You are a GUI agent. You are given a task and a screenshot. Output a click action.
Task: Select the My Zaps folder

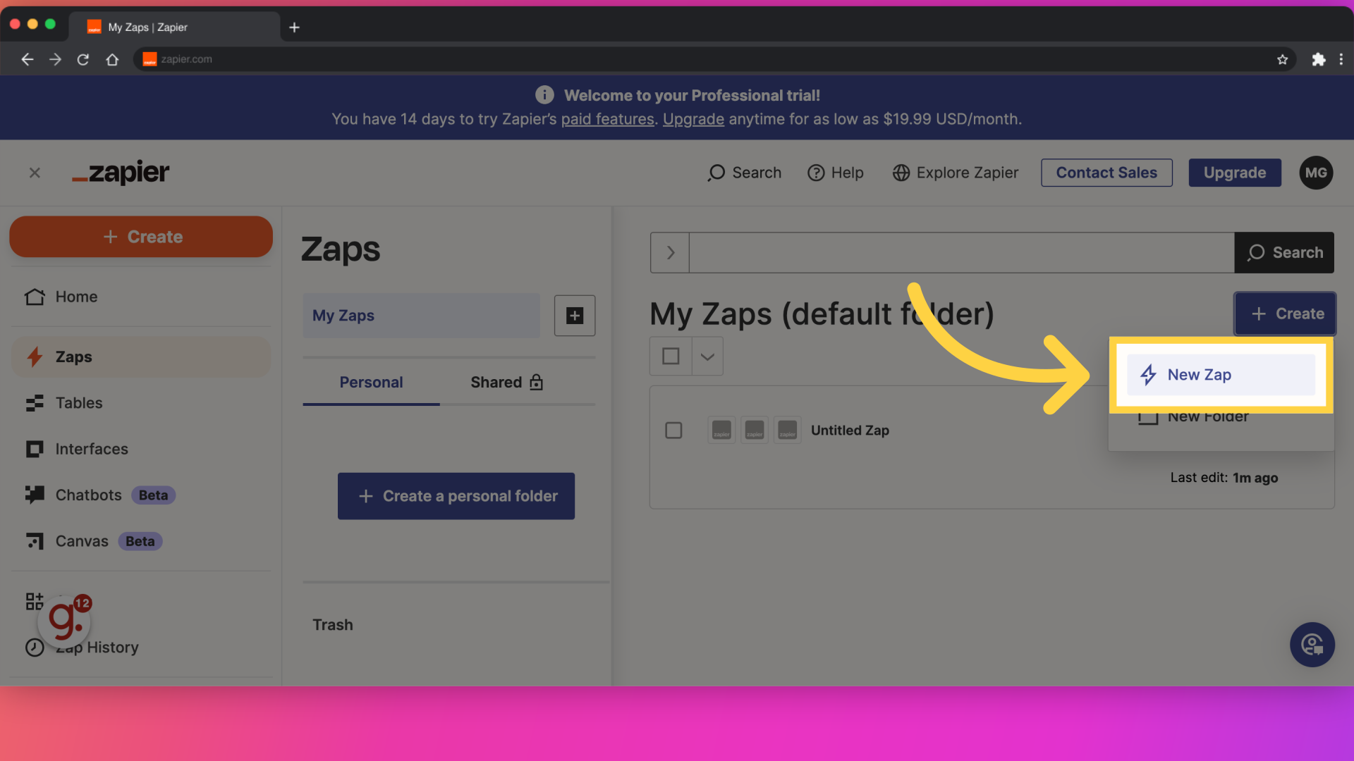pos(422,316)
